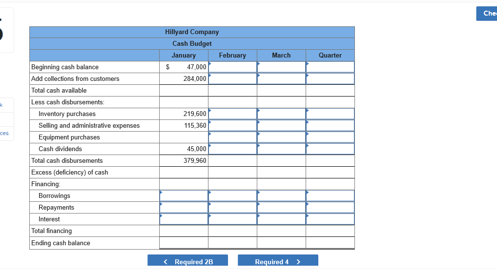The image size is (497, 273).
Task: Click Quarter collections from customers cell
Action: click(x=331, y=79)
